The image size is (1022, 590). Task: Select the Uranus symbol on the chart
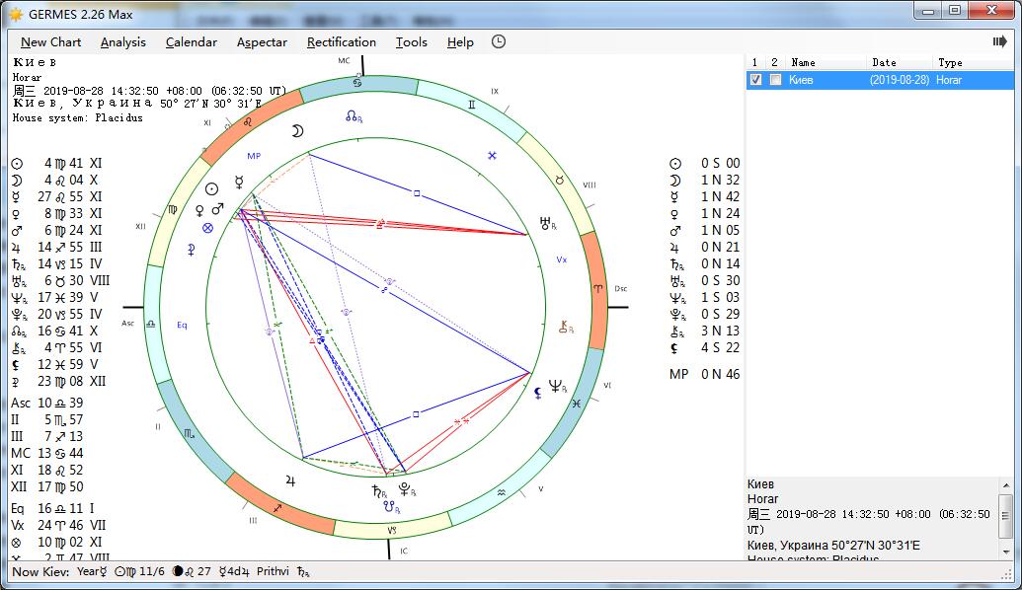[545, 223]
